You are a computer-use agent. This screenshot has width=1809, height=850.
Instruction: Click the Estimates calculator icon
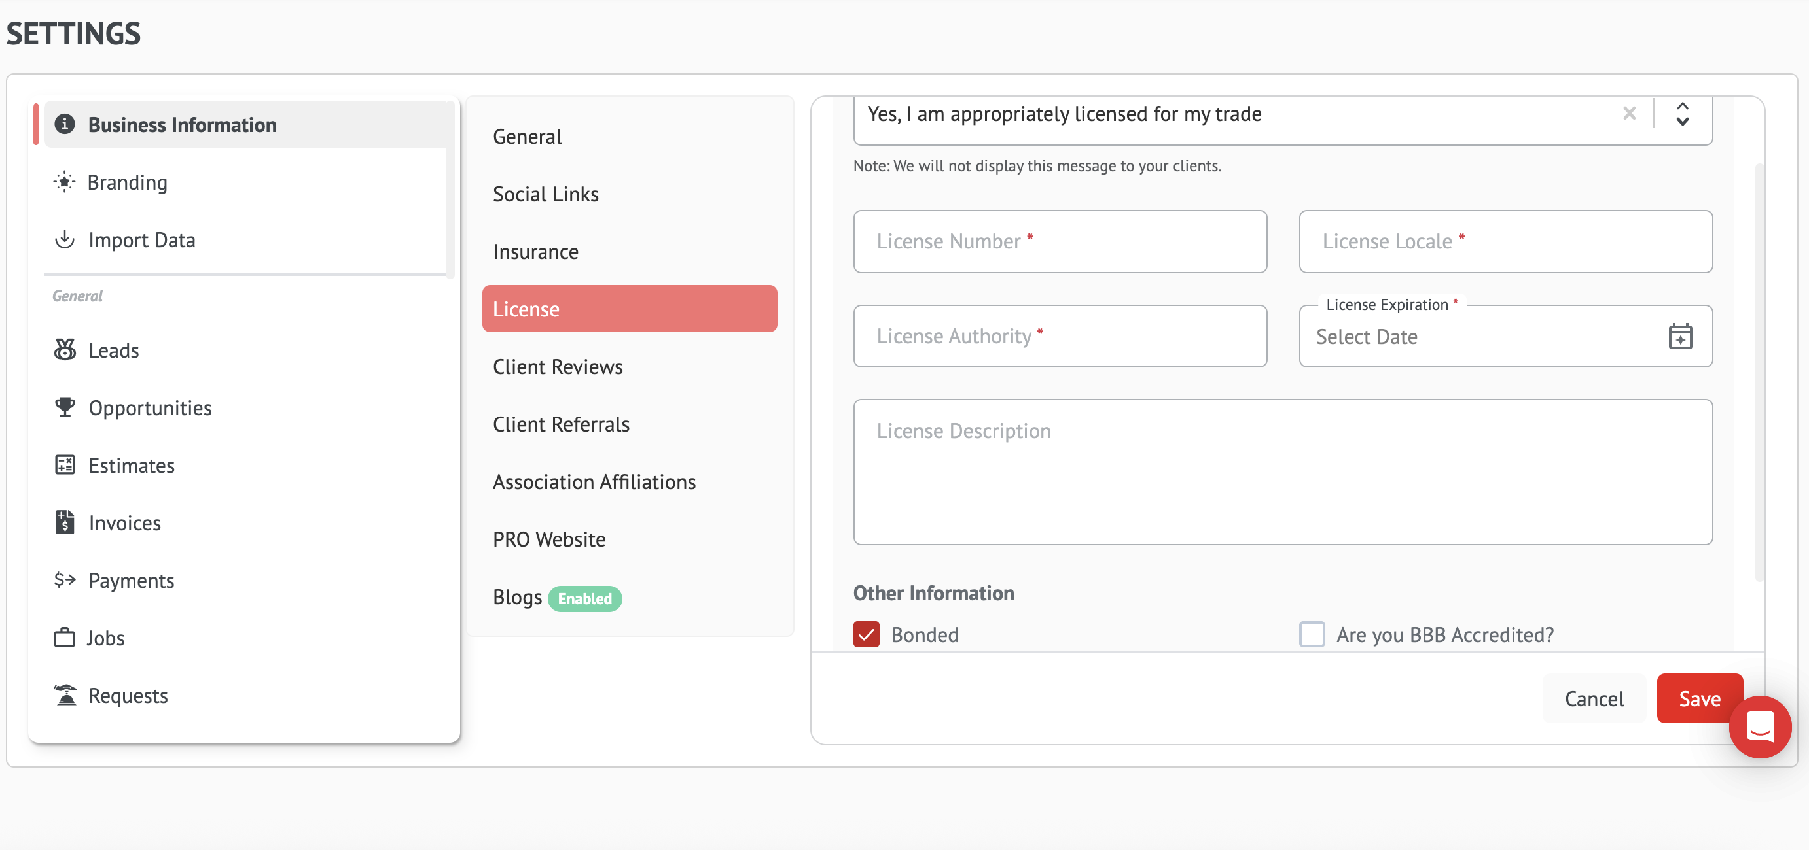coord(65,464)
